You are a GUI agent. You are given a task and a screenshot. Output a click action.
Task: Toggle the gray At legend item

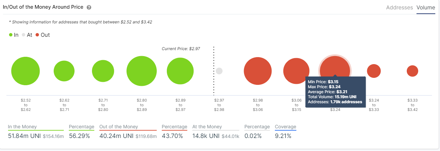(x=27, y=35)
